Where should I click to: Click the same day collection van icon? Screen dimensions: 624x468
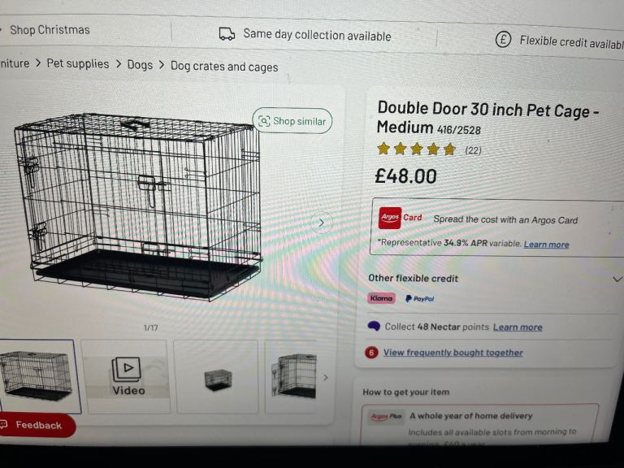click(x=227, y=34)
